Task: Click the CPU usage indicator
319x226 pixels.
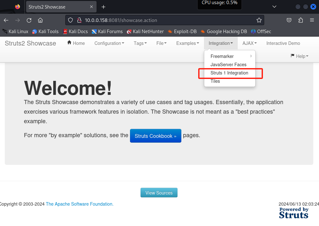Action: [x=220, y=3]
